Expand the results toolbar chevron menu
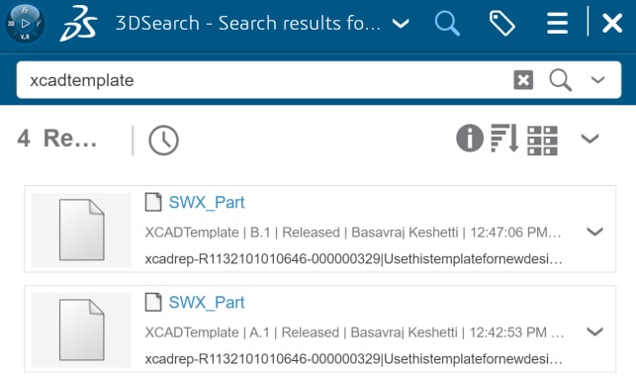 coord(590,139)
